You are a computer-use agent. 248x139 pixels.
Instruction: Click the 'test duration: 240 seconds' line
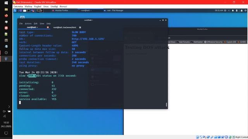[x=54, y=63]
